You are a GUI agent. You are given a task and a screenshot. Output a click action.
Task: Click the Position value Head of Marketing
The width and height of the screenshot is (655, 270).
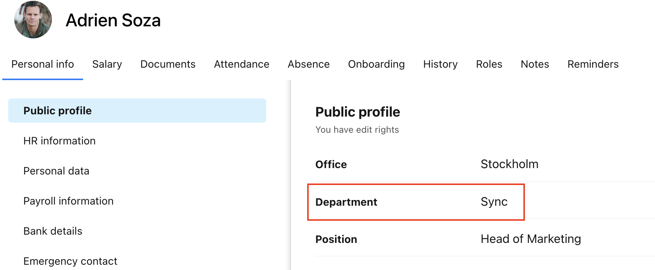[x=531, y=239]
